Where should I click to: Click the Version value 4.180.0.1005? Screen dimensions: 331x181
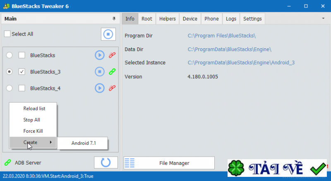pyautogui.click(x=203, y=77)
